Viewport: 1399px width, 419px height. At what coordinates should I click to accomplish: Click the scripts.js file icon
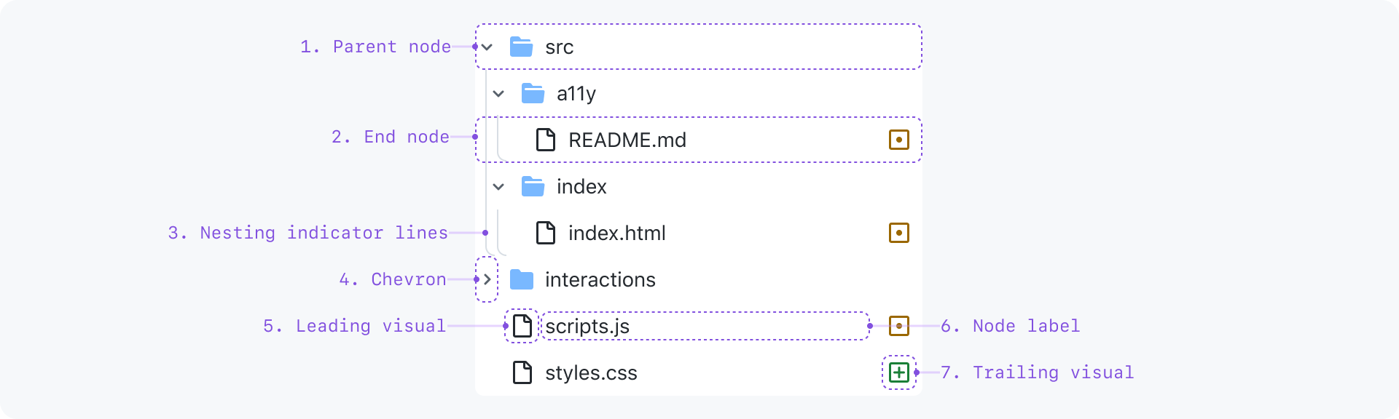click(522, 326)
